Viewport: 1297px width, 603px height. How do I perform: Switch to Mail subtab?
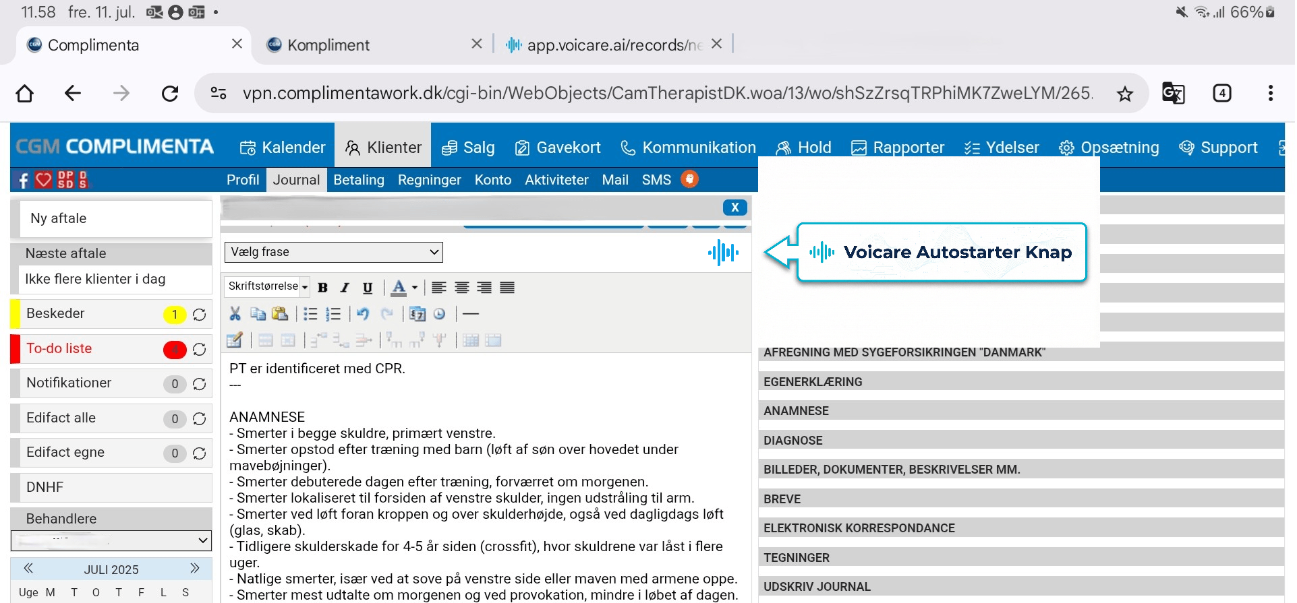click(615, 180)
